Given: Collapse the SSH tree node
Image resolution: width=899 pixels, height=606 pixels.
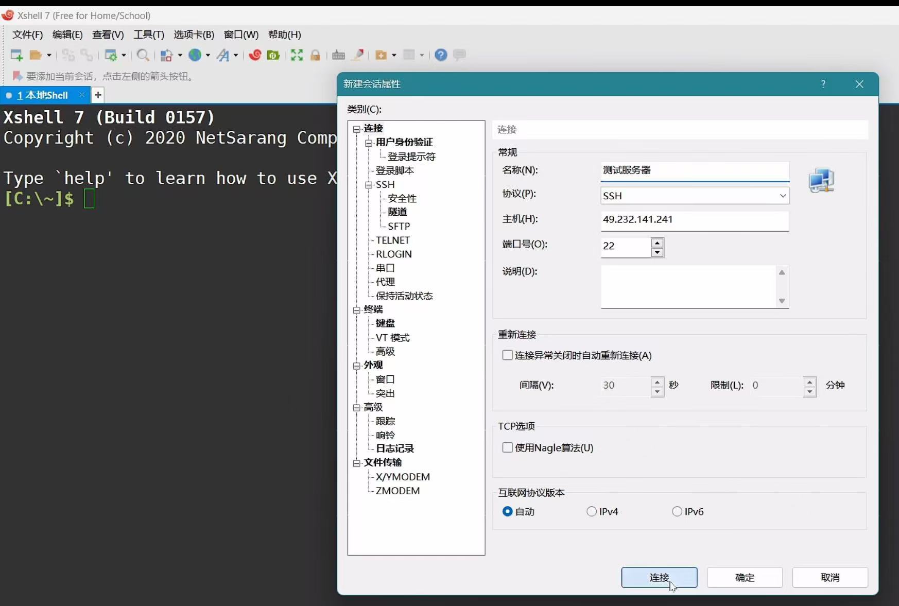Looking at the screenshot, I should pos(369,185).
